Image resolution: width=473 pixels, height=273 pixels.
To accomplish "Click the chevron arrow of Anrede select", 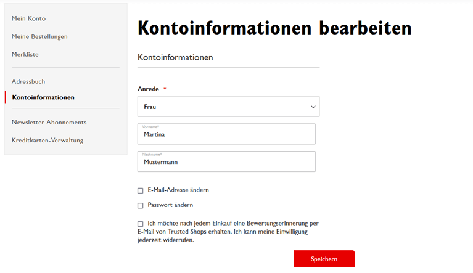I will tap(313, 107).
